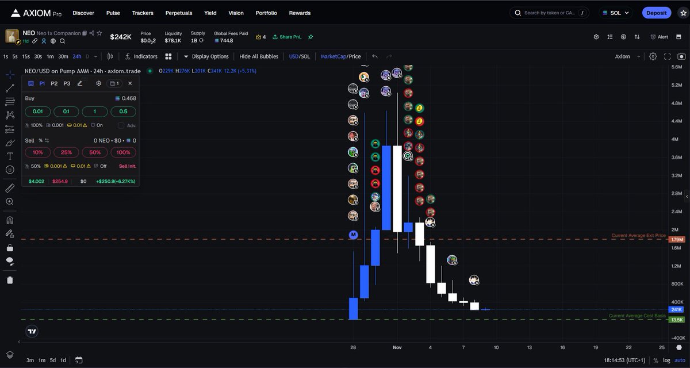Undo the last chart action
This screenshot has height=368, width=690.
click(x=375, y=56)
